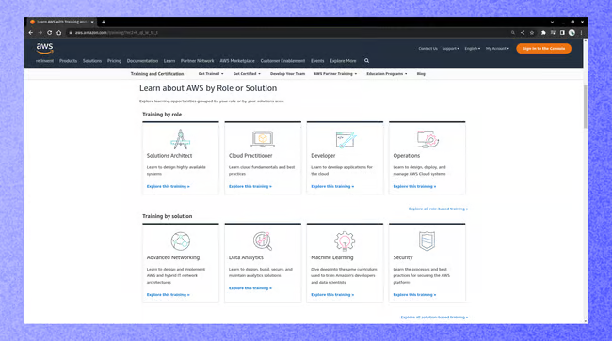Open the Documentation menu item
The image size is (612, 341).
click(x=142, y=61)
